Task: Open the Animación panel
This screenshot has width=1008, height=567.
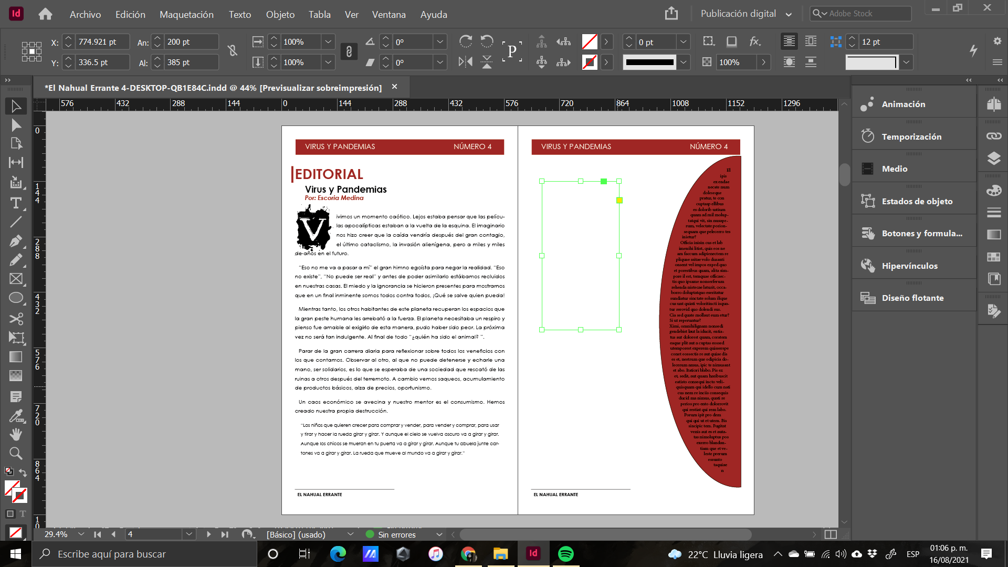Action: click(913, 104)
